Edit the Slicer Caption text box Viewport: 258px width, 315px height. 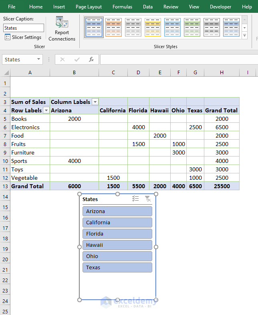[x=24, y=28]
